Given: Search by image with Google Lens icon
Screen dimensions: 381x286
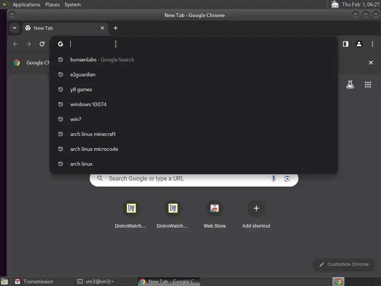Looking at the screenshot, I should tap(287, 178).
